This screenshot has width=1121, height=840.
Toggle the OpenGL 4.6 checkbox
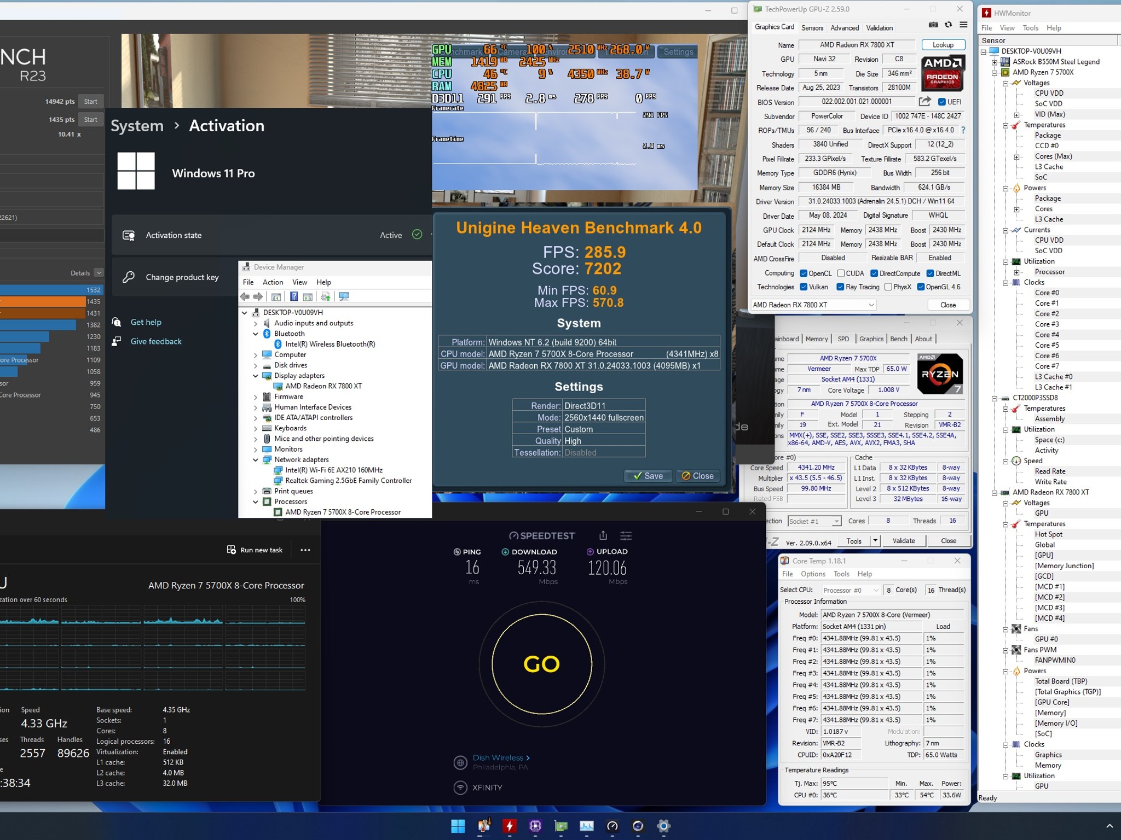921,287
